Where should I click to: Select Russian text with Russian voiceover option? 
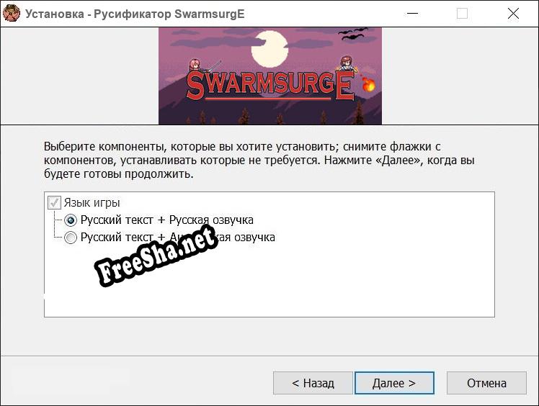(71, 220)
